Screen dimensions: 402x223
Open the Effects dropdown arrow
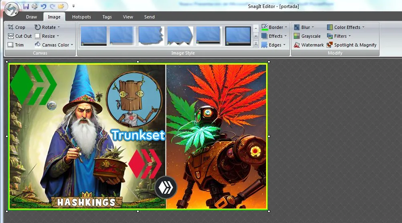pyautogui.click(x=285, y=36)
